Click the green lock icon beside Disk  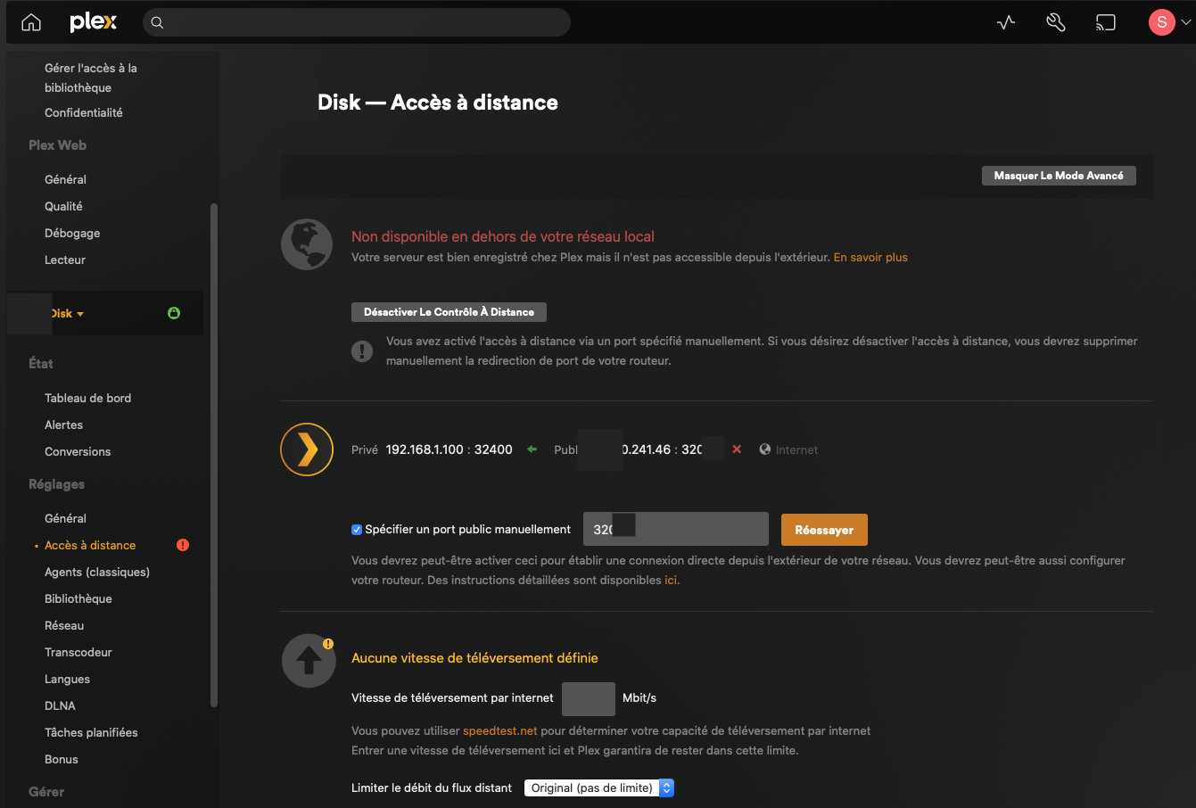(x=174, y=313)
